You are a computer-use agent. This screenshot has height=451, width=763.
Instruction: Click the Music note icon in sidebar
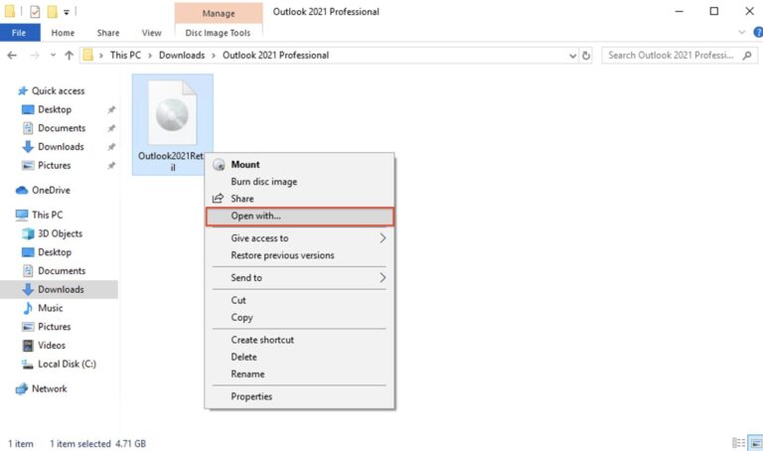coord(28,308)
